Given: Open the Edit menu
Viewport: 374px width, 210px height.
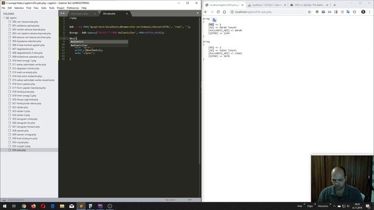Looking at the screenshot, I should [x=9, y=8].
